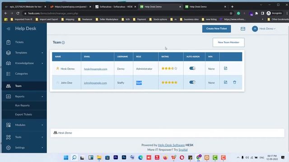Reload the page
Image resolution: width=289 pixels, height=162 pixels.
coord(18,13)
